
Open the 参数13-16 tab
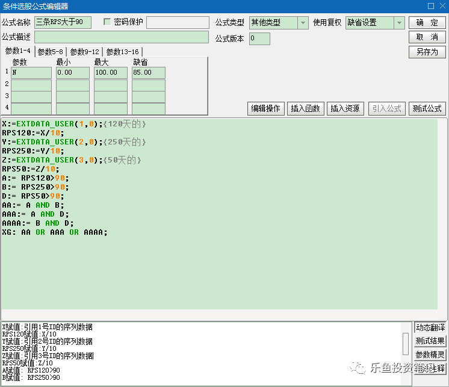(x=122, y=52)
